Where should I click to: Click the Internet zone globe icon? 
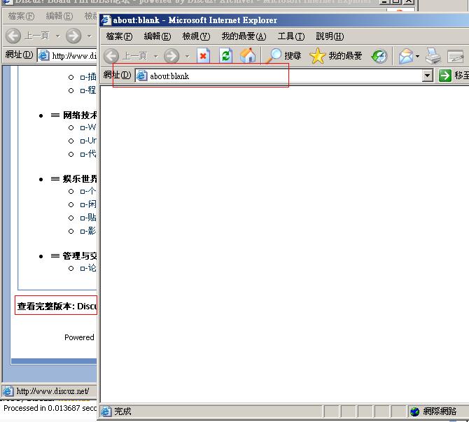tap(414, 412)
